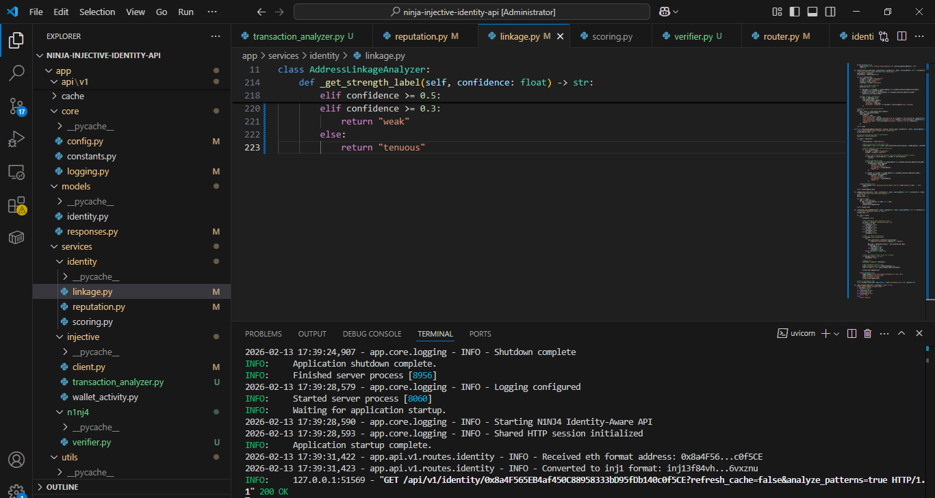This screenshot has height=498, width=935.
Task: Switch to the PROBLEMS panel tab
Action: (x=263, y=334)
